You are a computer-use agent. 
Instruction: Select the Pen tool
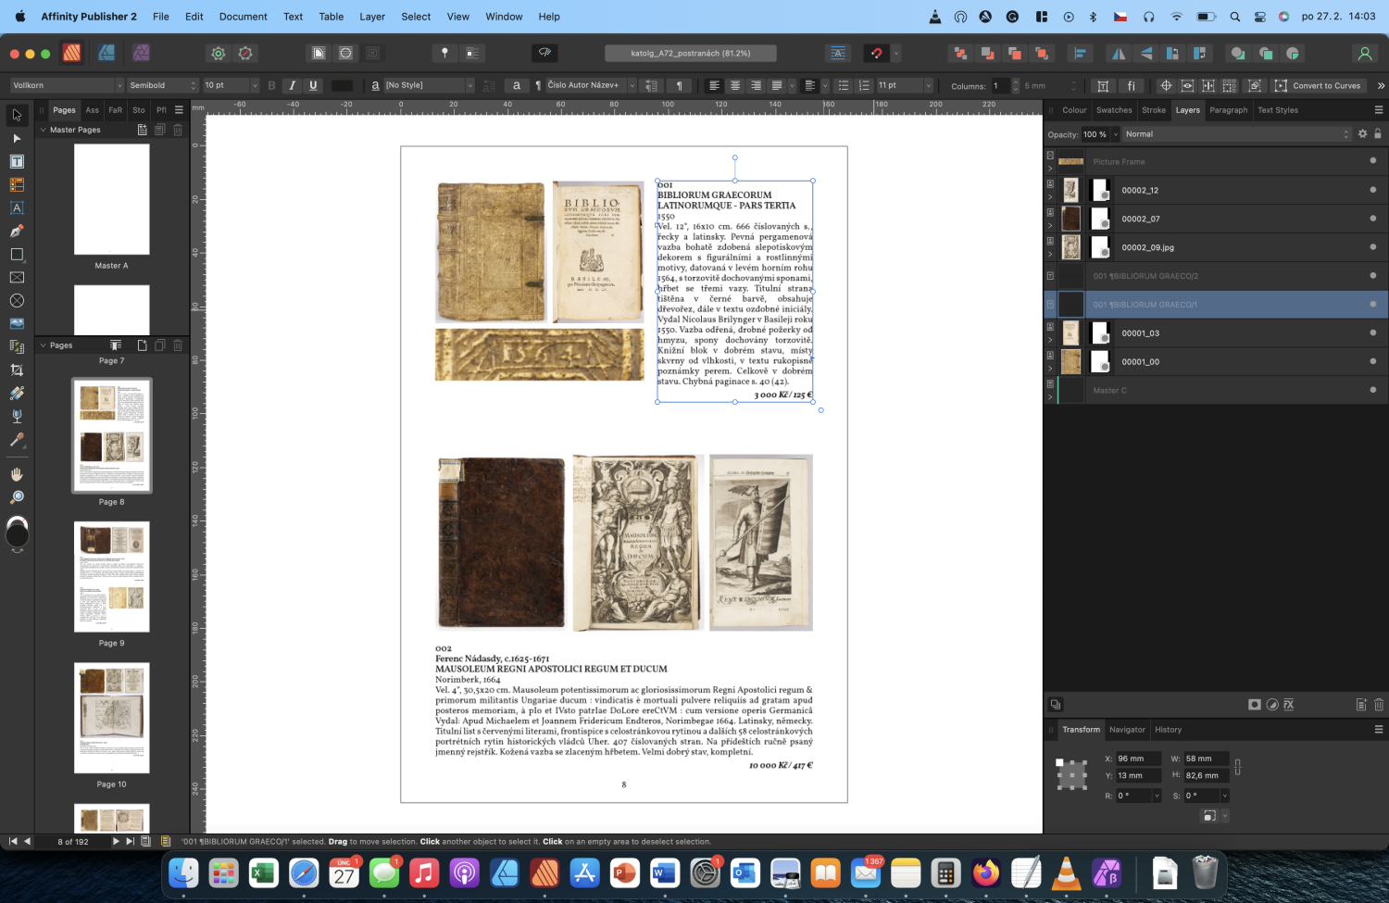[x=16, y=231]
